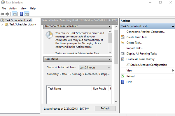Toggle the Show/Hide Console Tree toolbar icon
175x116 pixels.
click(15, 14)
